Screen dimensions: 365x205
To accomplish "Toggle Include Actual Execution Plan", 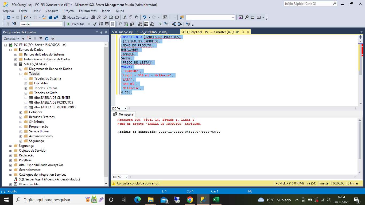I will [120, 24].
